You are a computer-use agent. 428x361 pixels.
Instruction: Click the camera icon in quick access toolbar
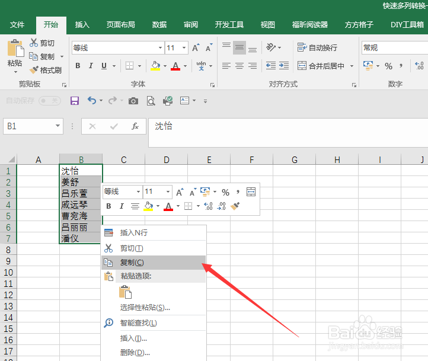[133, 101]
